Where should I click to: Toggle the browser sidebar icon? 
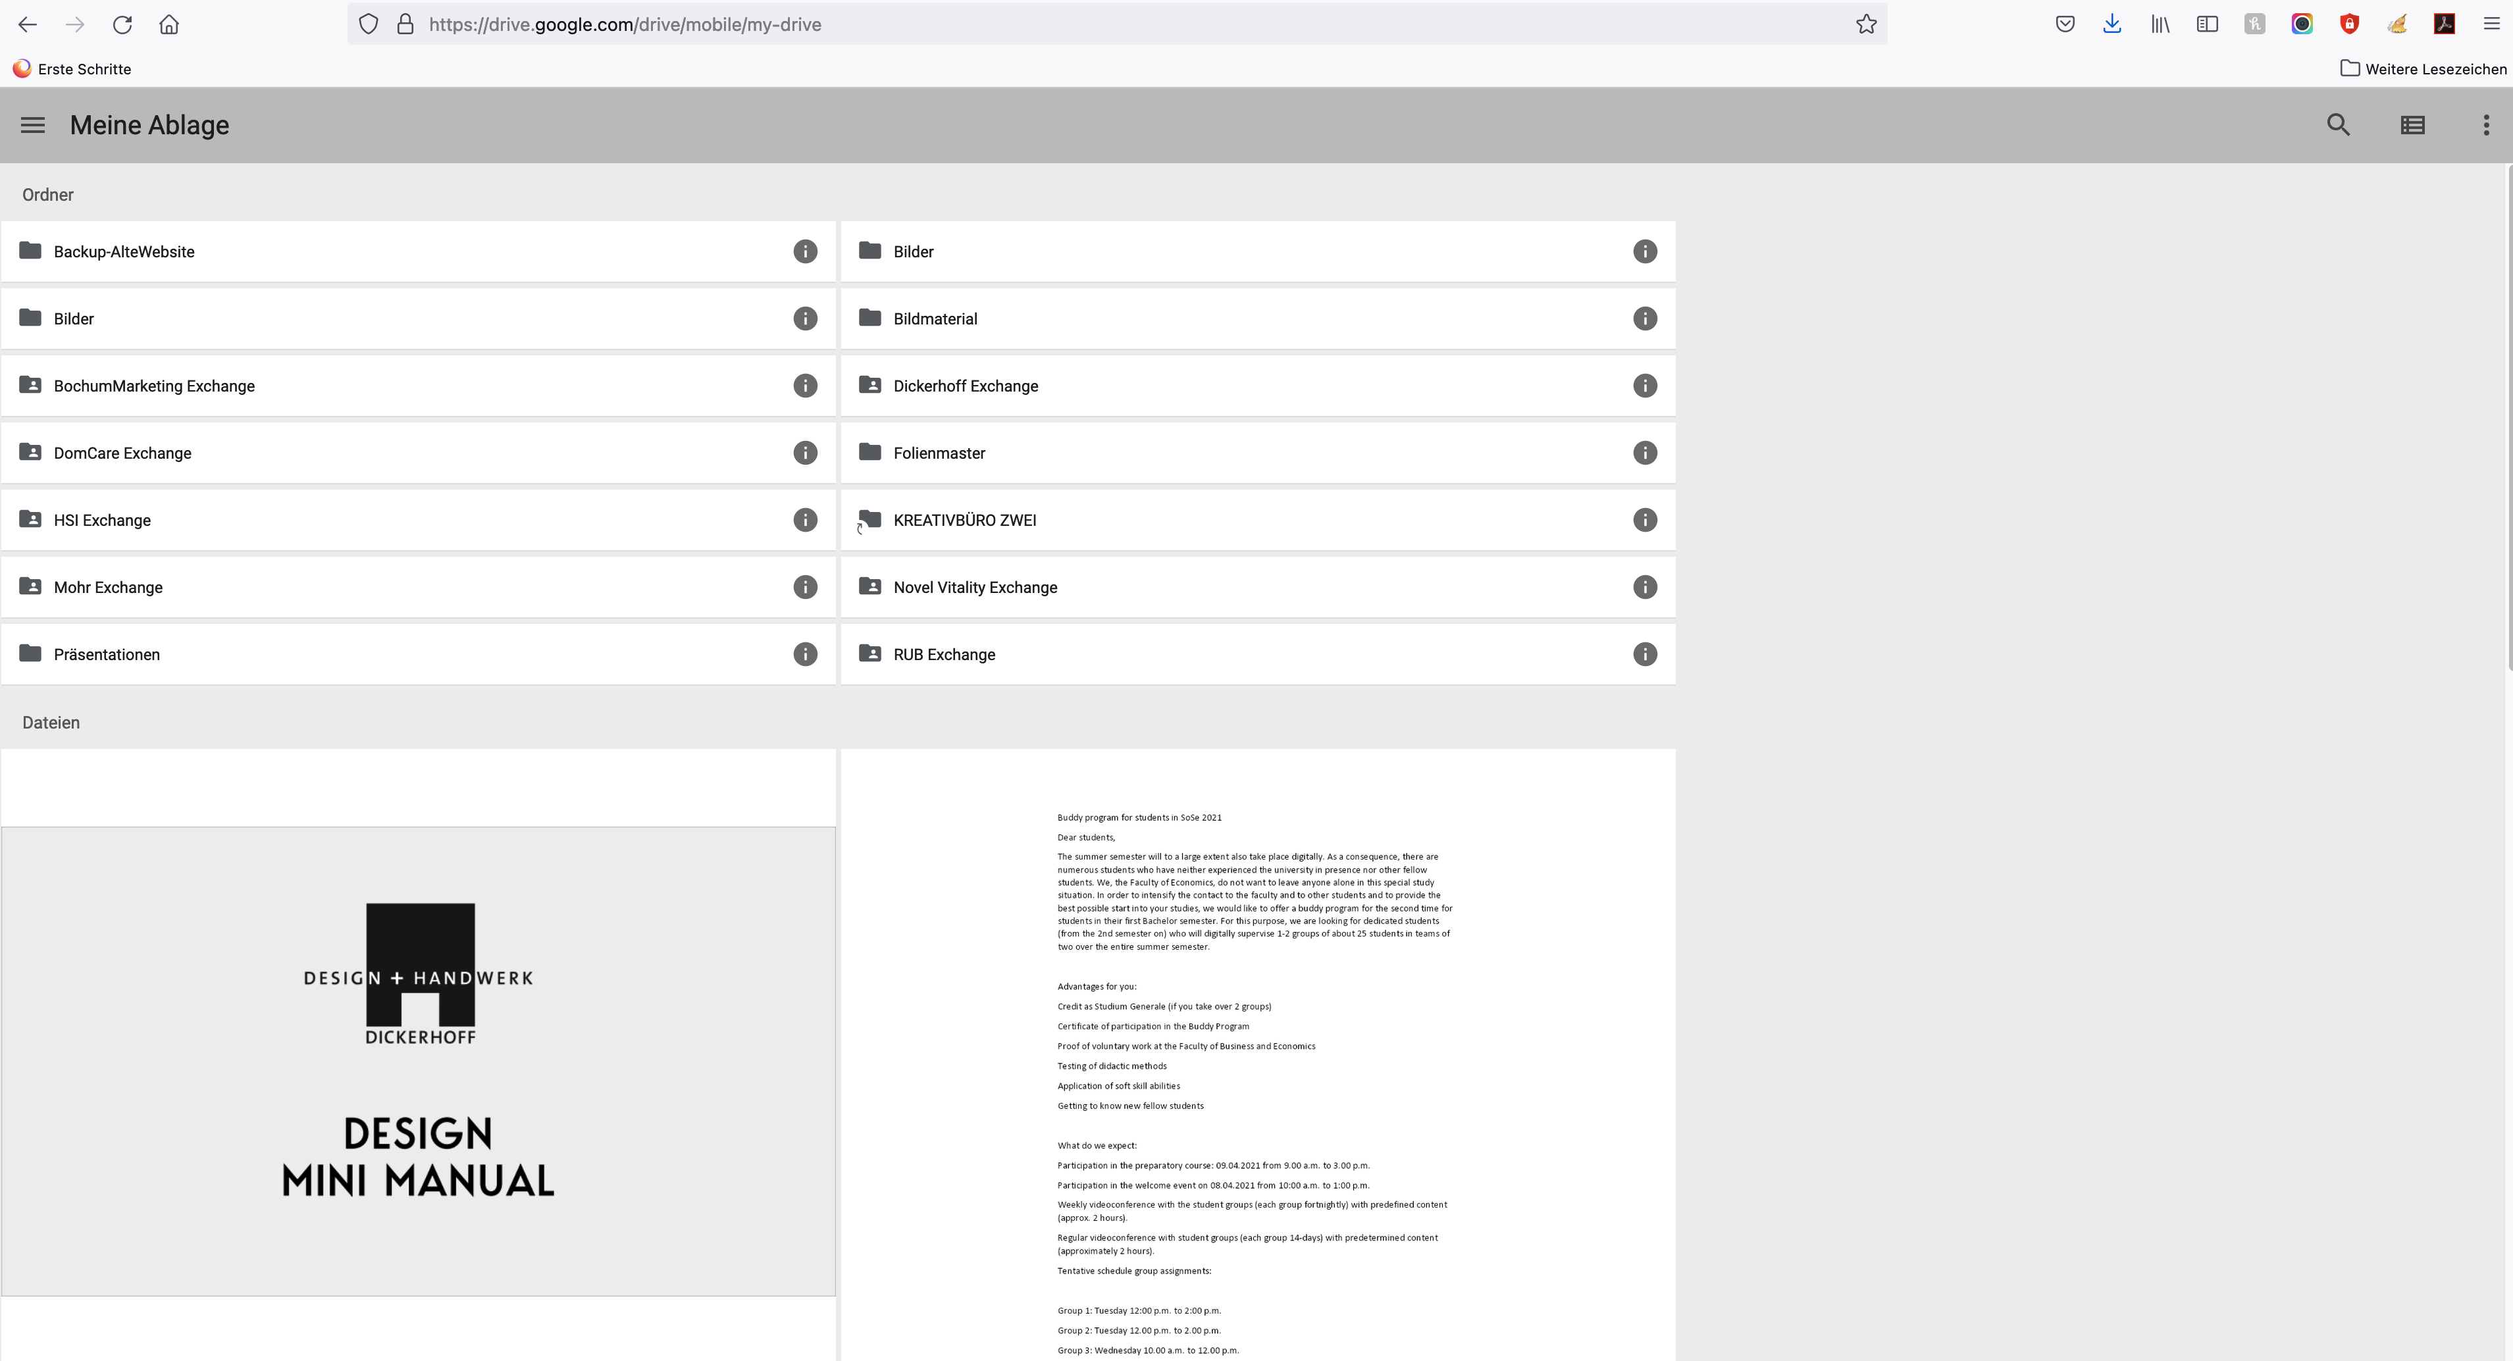click(x=2207, y=24)
